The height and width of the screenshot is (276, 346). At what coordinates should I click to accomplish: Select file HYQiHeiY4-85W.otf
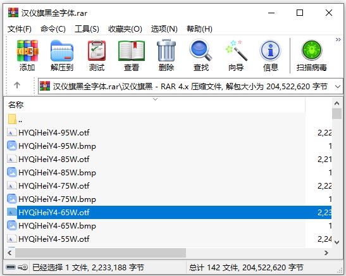tap(54, 159)
